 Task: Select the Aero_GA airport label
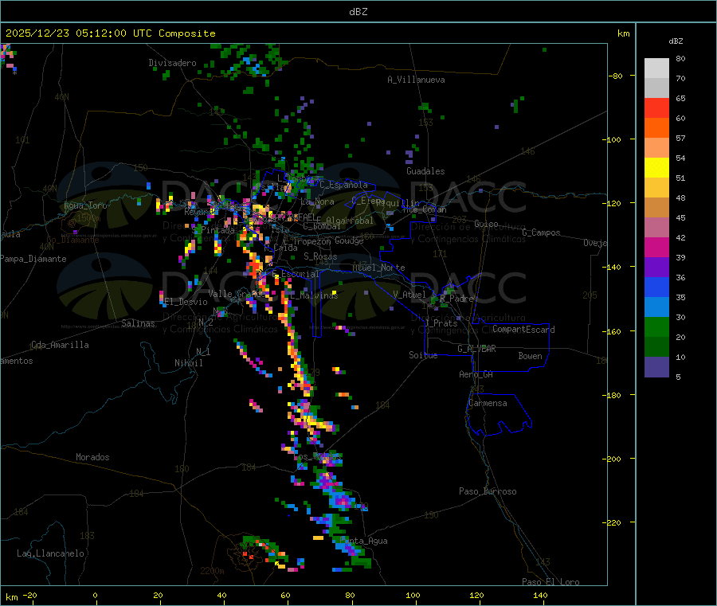(476, 374)
